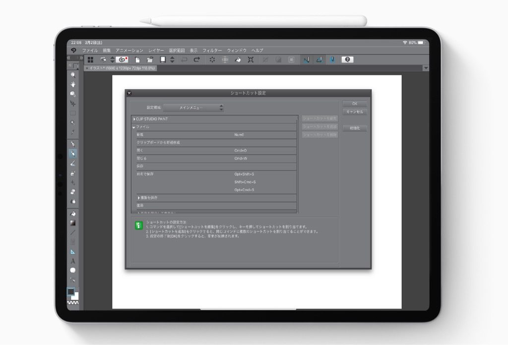Select the Eraser tool
Viewport: 508px width, 345px height.
(x=73, y=192)
